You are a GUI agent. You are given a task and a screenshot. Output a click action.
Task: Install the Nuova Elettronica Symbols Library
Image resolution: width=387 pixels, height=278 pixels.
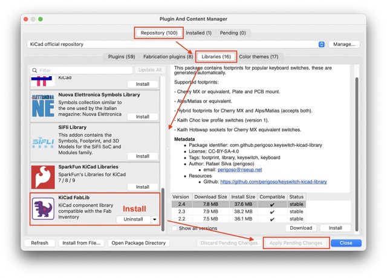[143, 117]
